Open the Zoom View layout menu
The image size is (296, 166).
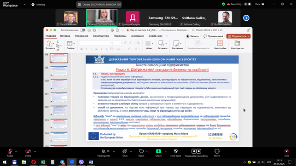(260, 4)
